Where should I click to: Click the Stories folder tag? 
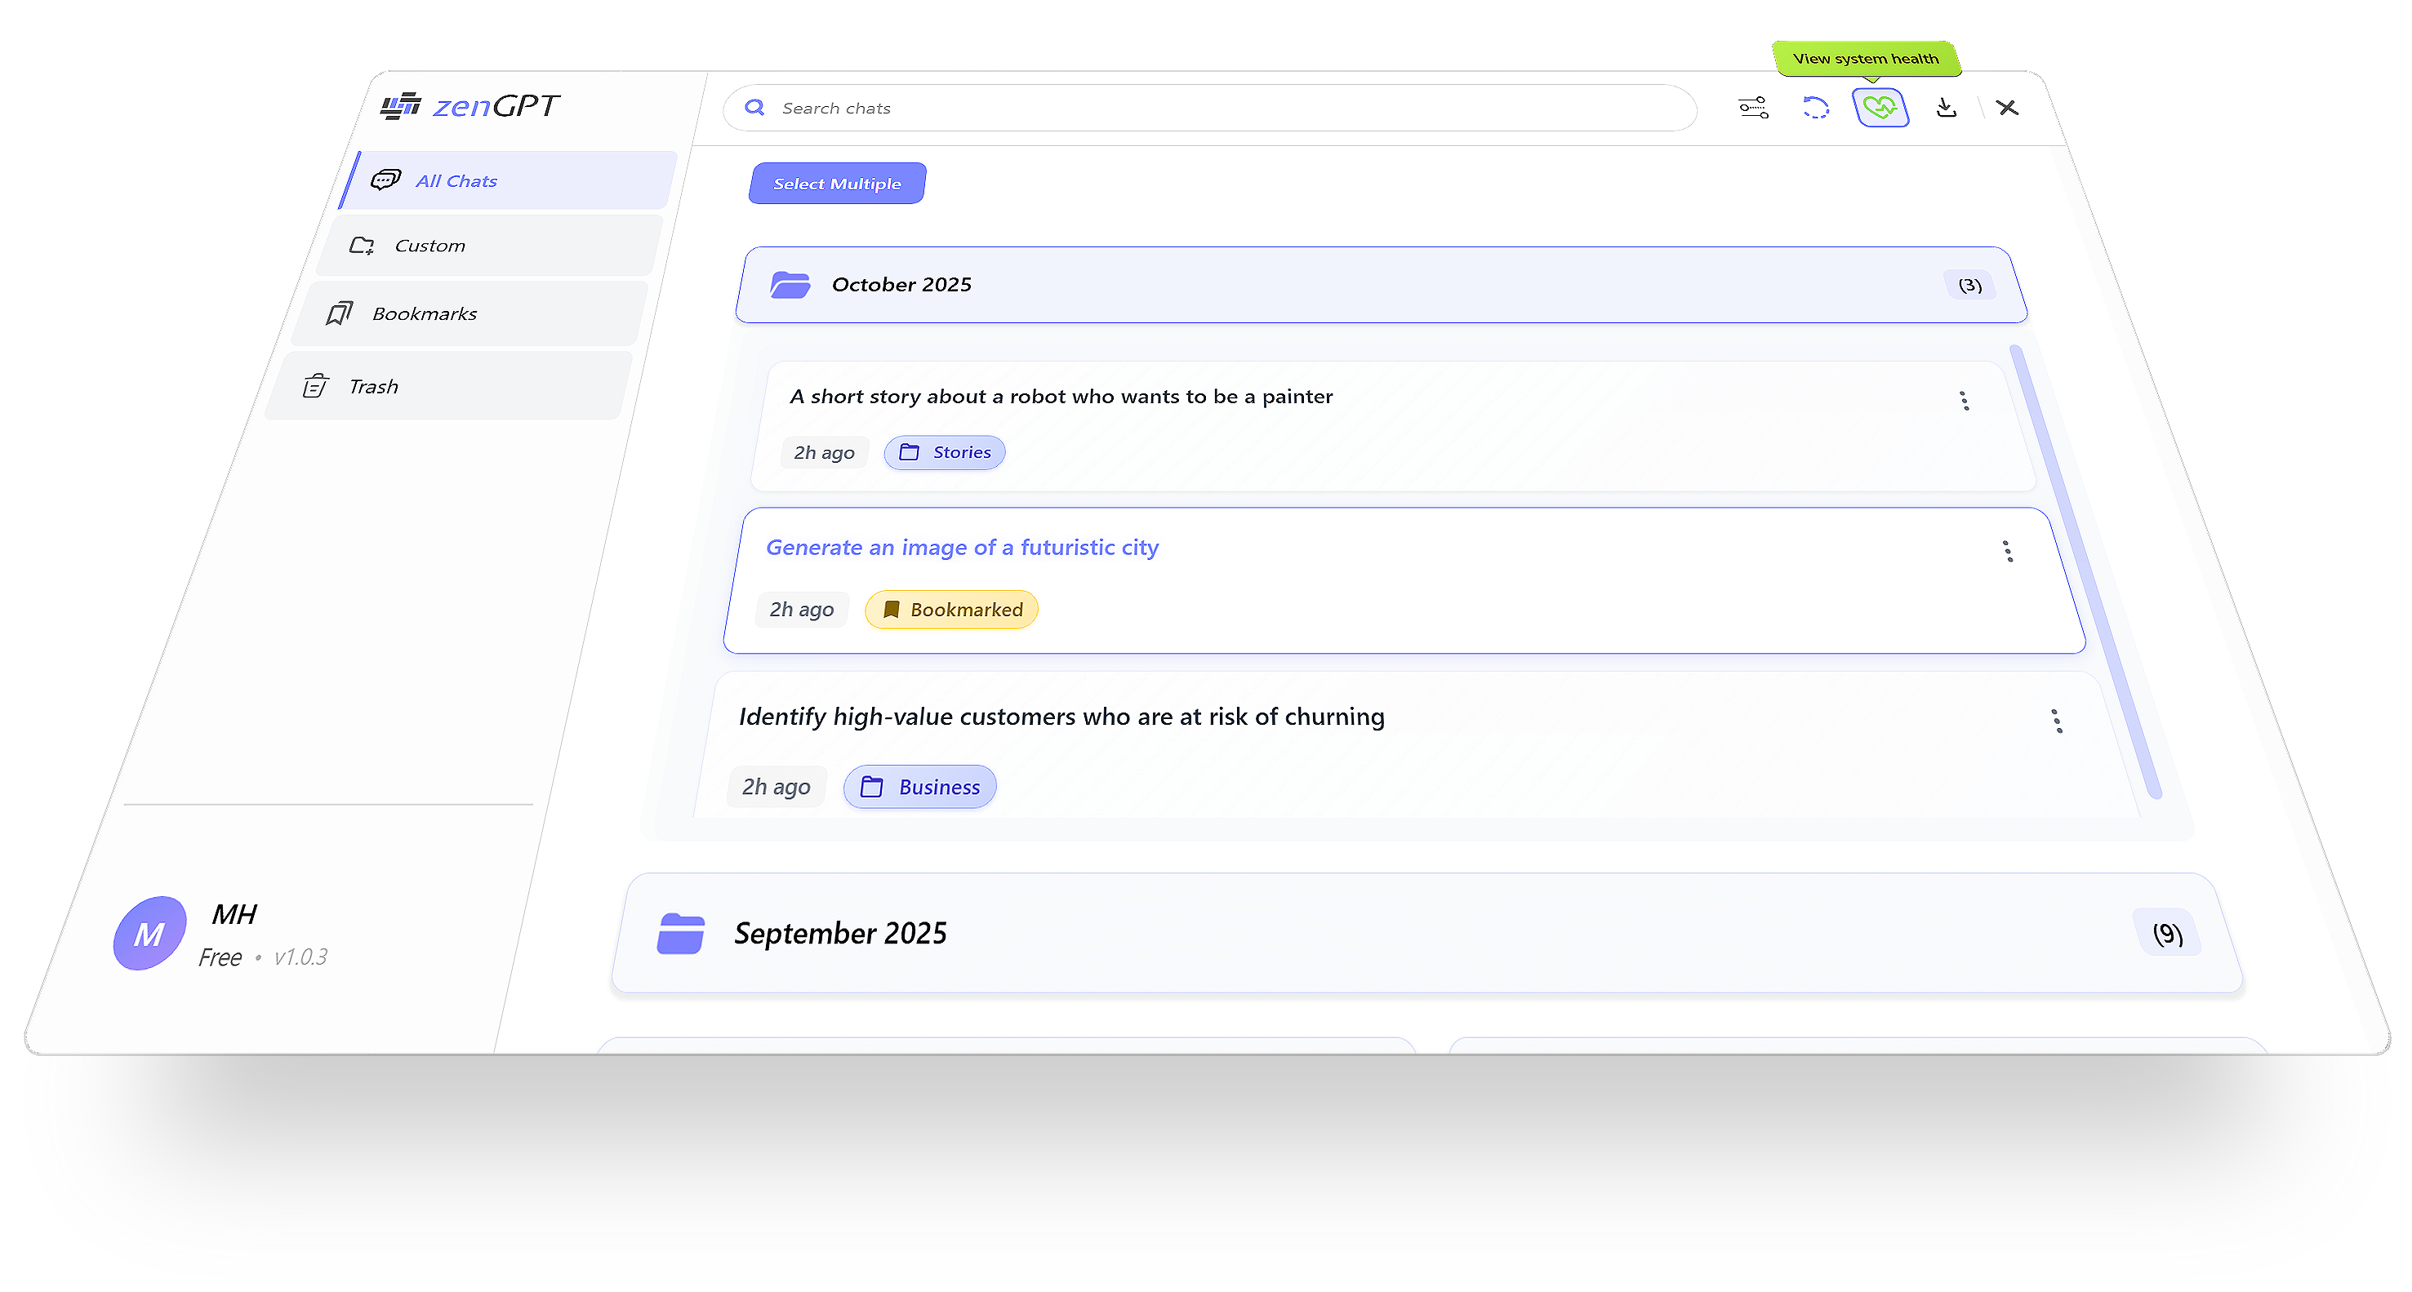coord(944,452)
